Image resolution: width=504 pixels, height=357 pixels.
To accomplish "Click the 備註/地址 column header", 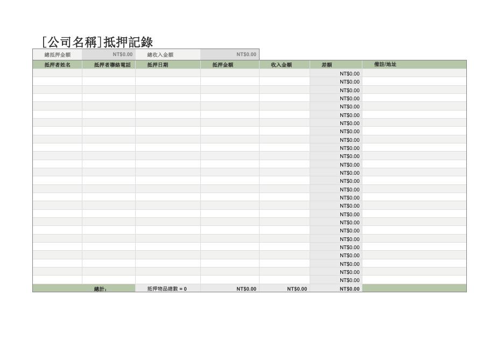I will click(414, 64).
